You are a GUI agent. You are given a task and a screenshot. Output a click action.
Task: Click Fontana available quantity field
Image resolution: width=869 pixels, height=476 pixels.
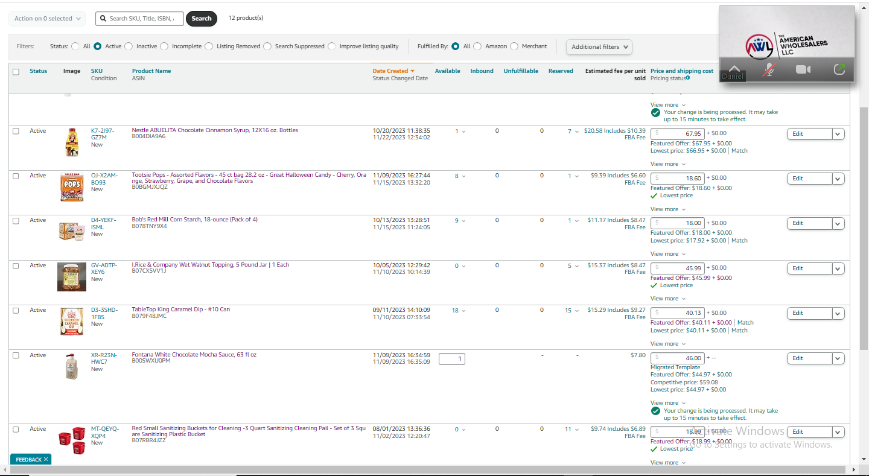point(452,359)
